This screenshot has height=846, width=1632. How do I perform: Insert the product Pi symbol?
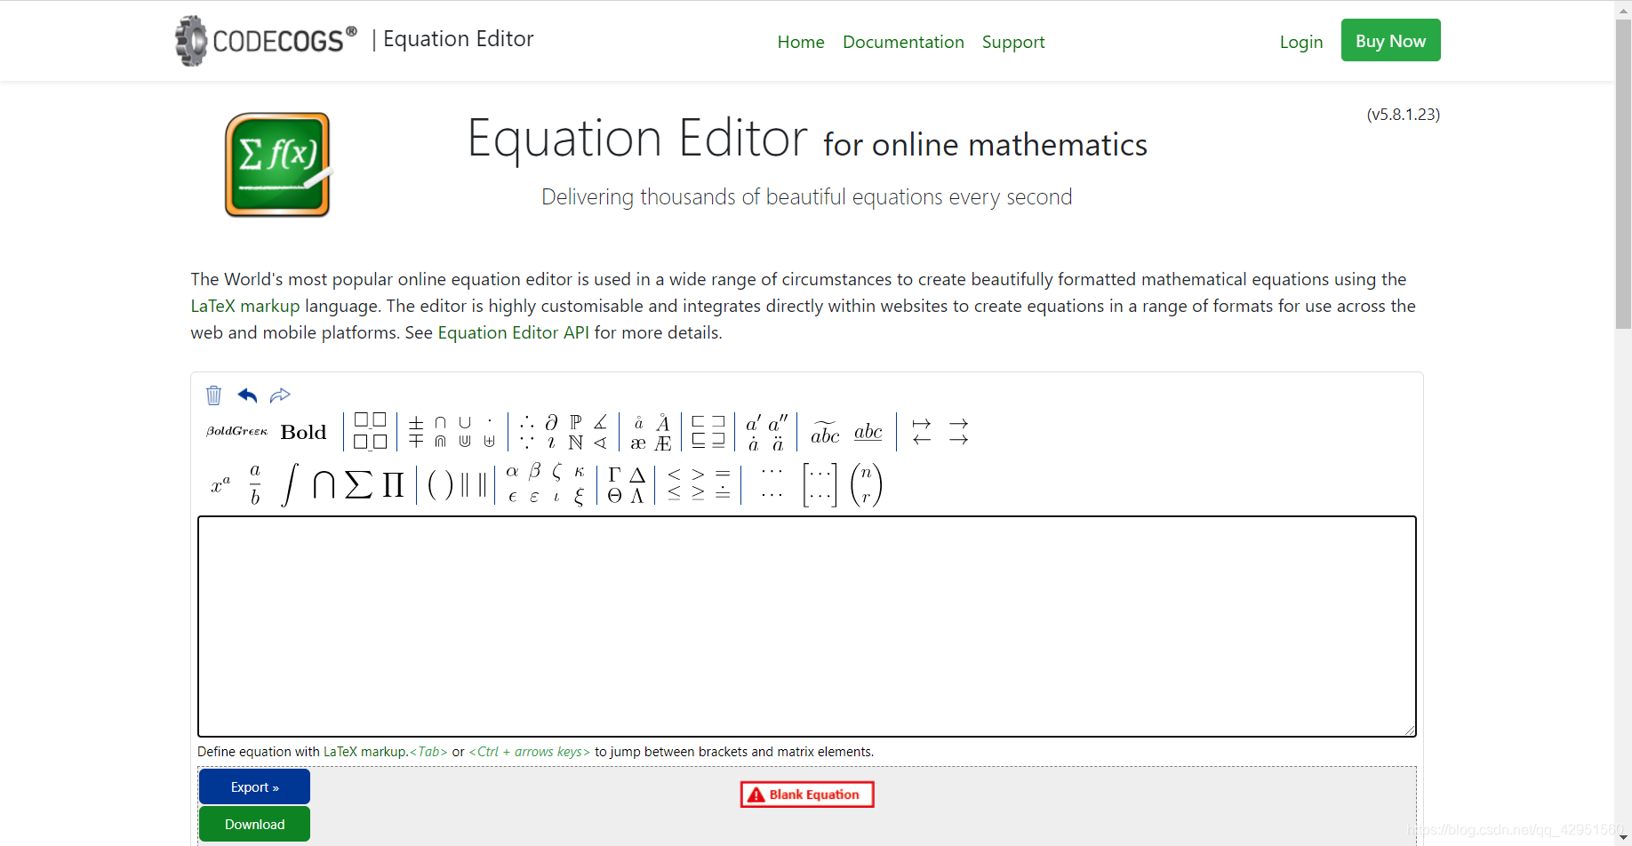[394, 484]
